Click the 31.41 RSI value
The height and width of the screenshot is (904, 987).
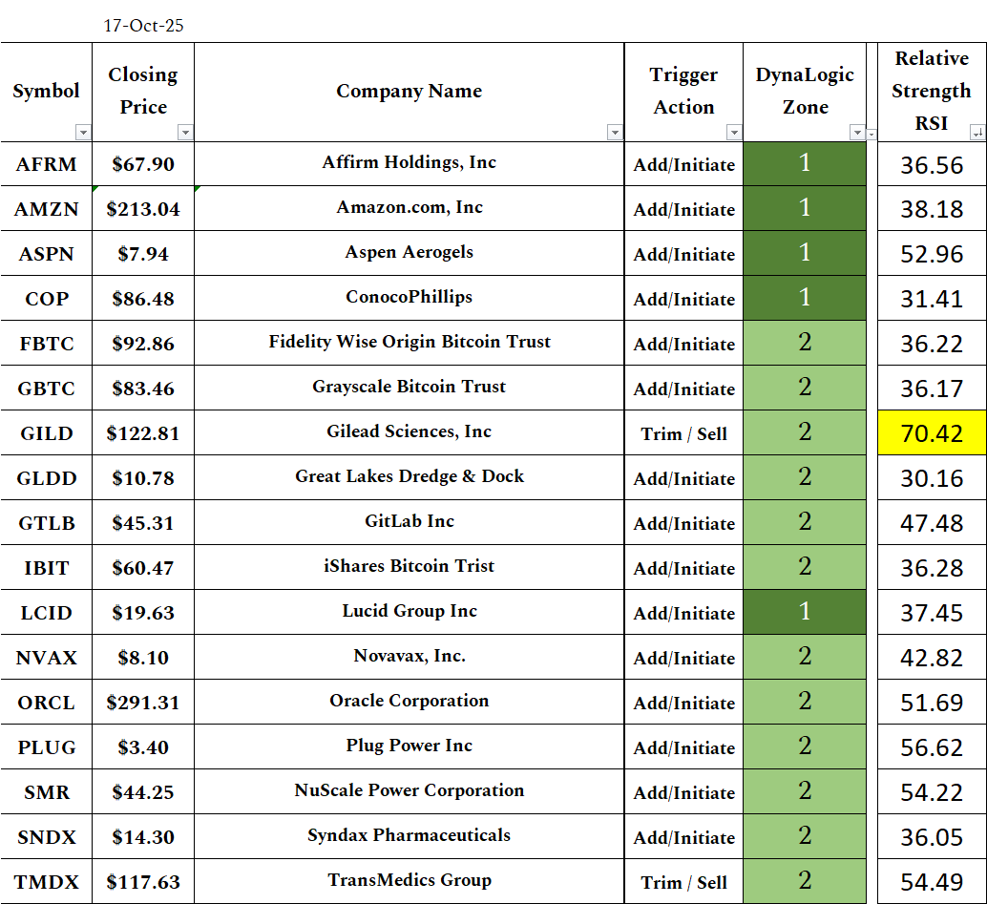[x=932, y=299]
